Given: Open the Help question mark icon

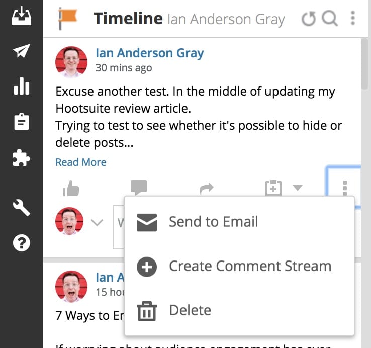Looking at the screenshot, I should [22, 243].
